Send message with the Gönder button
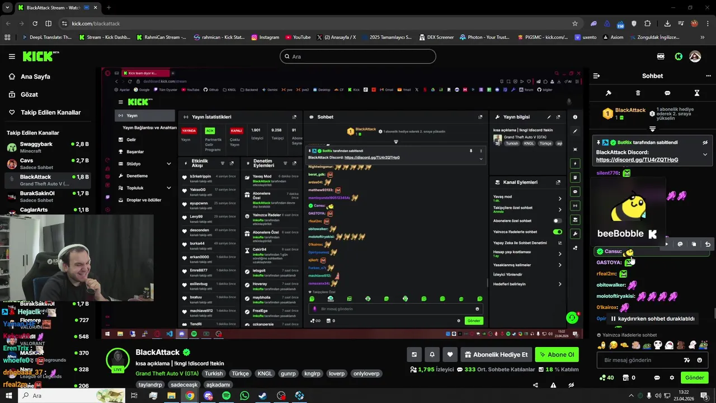Screen dimensions: 716x403 click(694, 378)
